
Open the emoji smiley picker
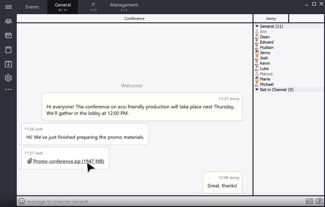coord(22,201)
